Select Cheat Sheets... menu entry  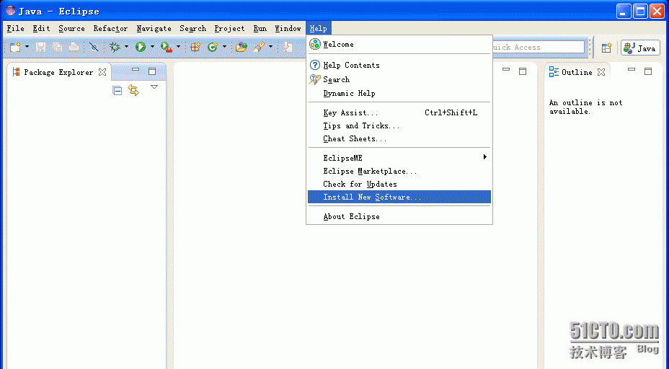399,138
